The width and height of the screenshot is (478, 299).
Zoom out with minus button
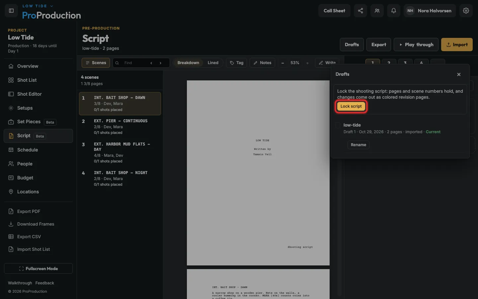tap(282, 63)
